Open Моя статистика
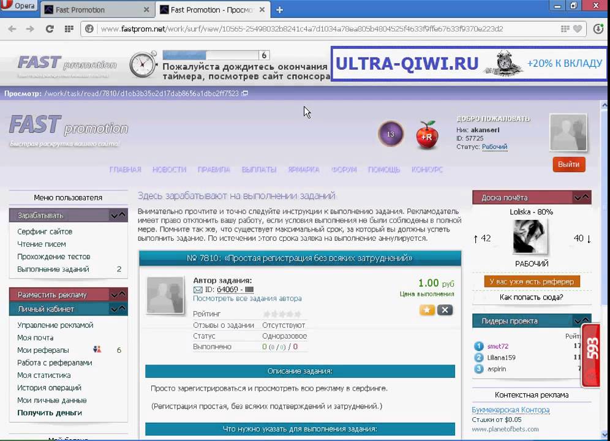This screenshot has height=441, width=610. click(44, 375)
